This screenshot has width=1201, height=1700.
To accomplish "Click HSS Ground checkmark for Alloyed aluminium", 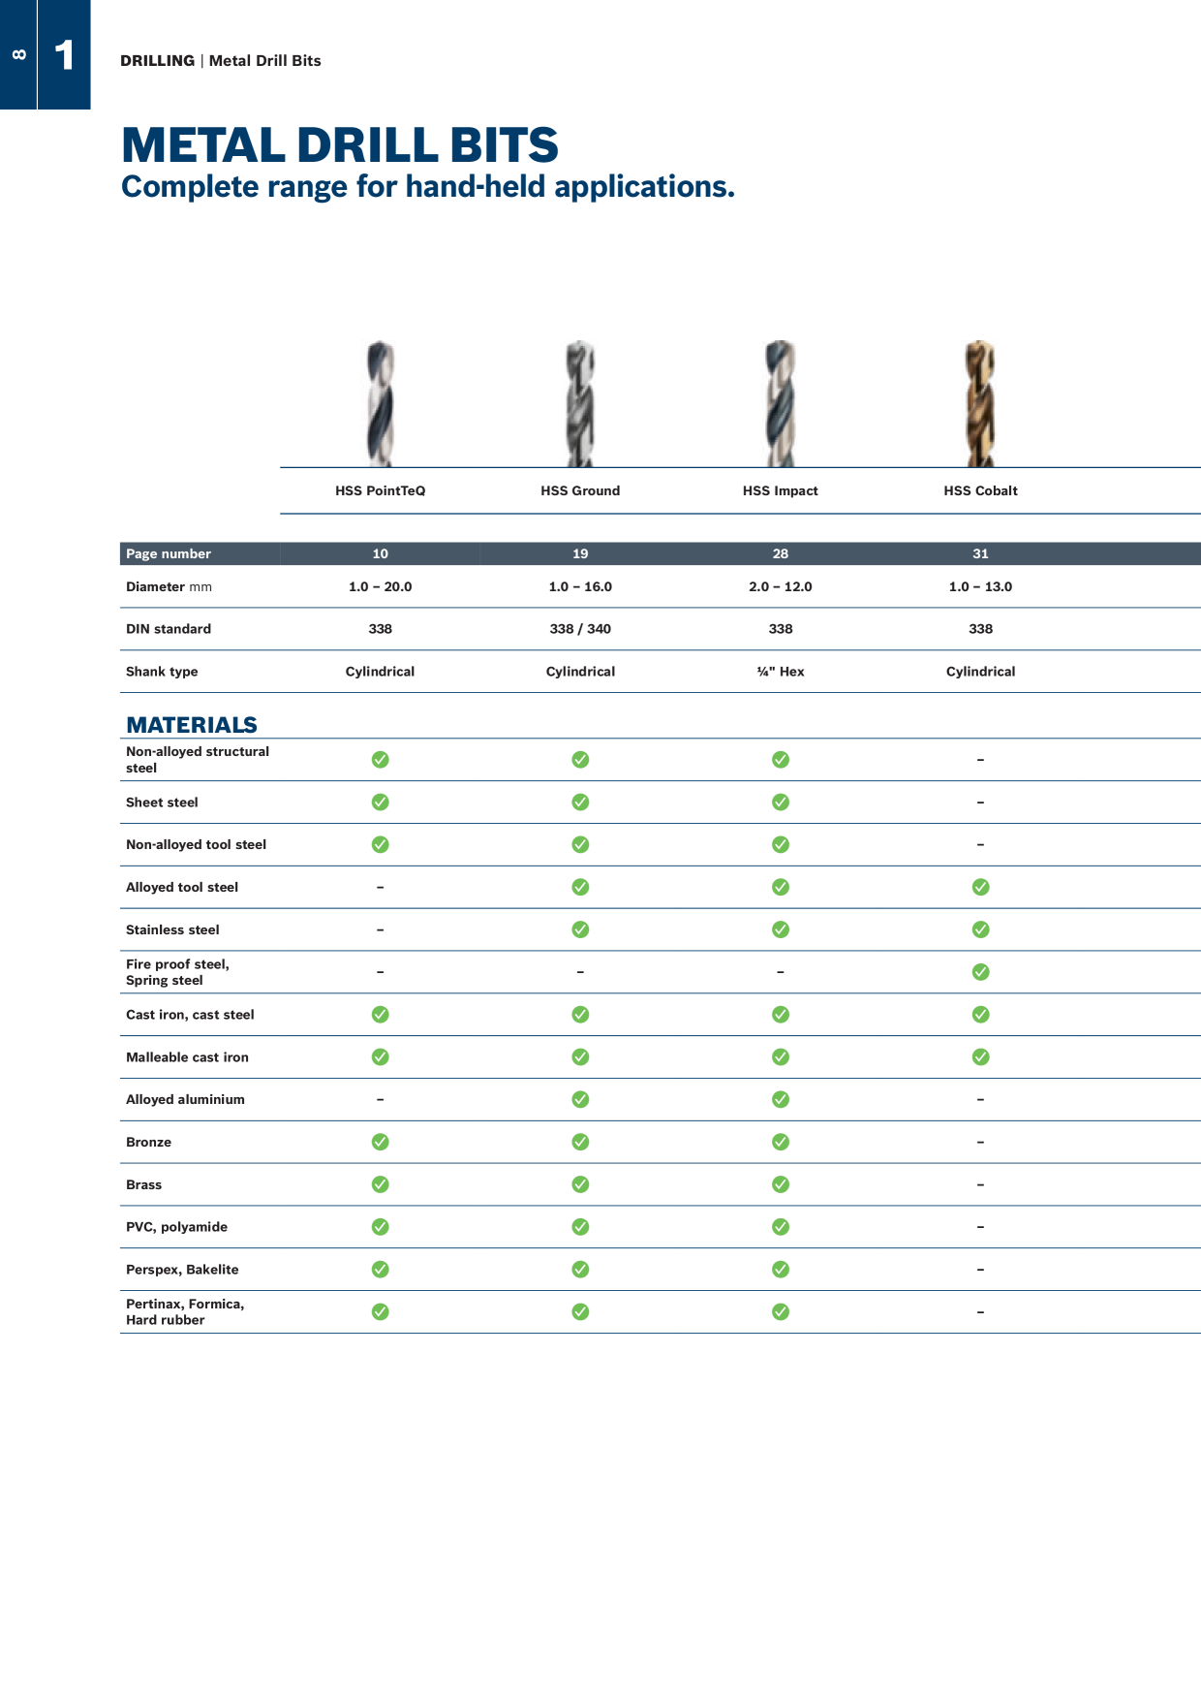I will point(580,1099).
